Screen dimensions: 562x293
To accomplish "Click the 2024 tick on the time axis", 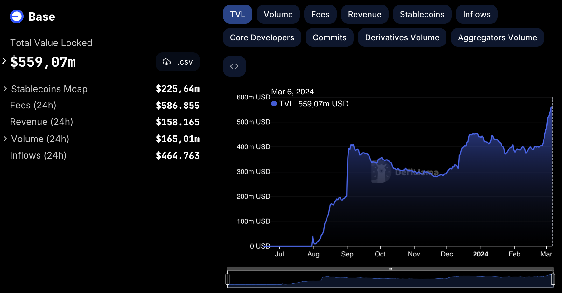I will tap(481, 254).
